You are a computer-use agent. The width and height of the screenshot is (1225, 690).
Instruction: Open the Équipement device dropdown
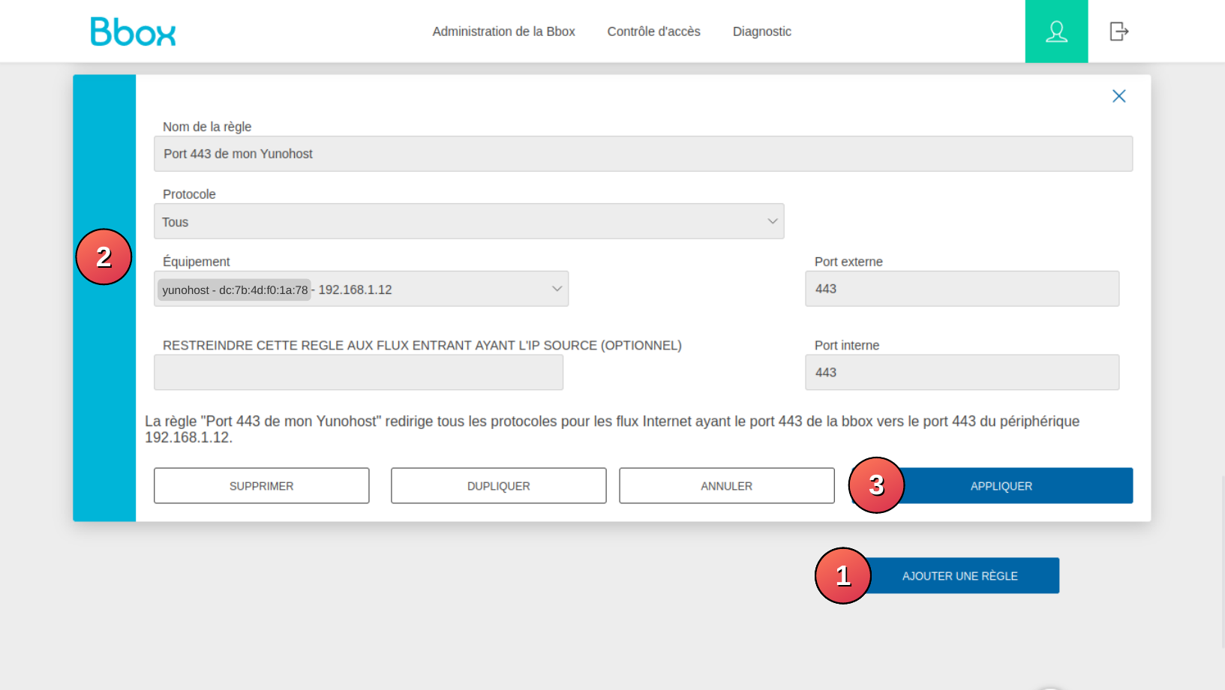360,289
